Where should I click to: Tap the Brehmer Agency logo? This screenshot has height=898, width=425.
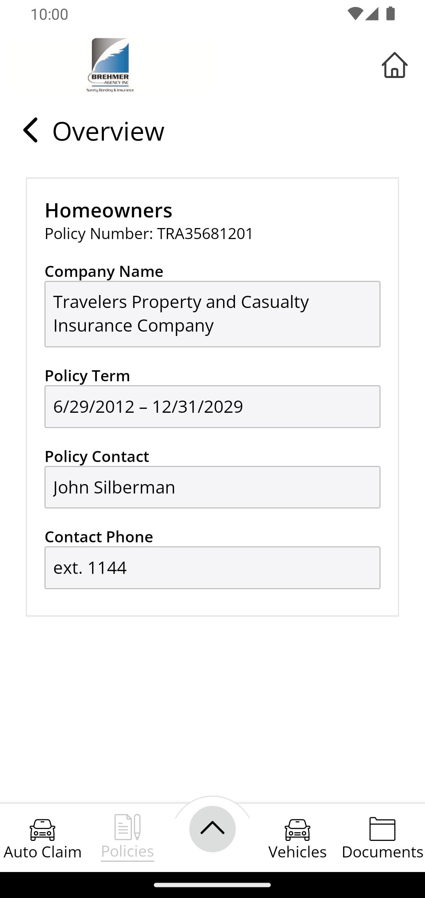(x=110, y=65)
